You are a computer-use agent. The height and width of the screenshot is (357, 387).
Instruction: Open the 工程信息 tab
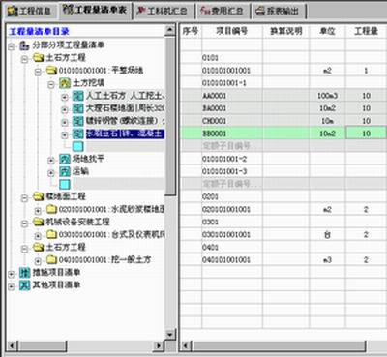[30, 11]
